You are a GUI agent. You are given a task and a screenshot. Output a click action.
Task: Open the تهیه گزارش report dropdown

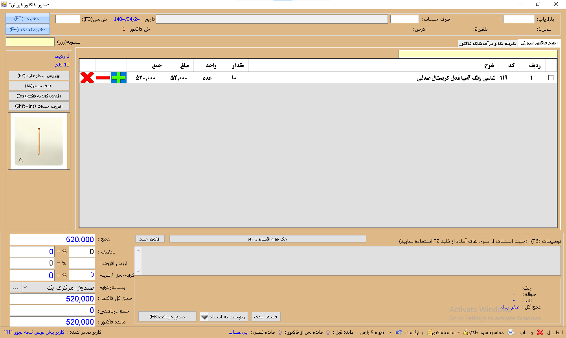click(x=390, y=332)
